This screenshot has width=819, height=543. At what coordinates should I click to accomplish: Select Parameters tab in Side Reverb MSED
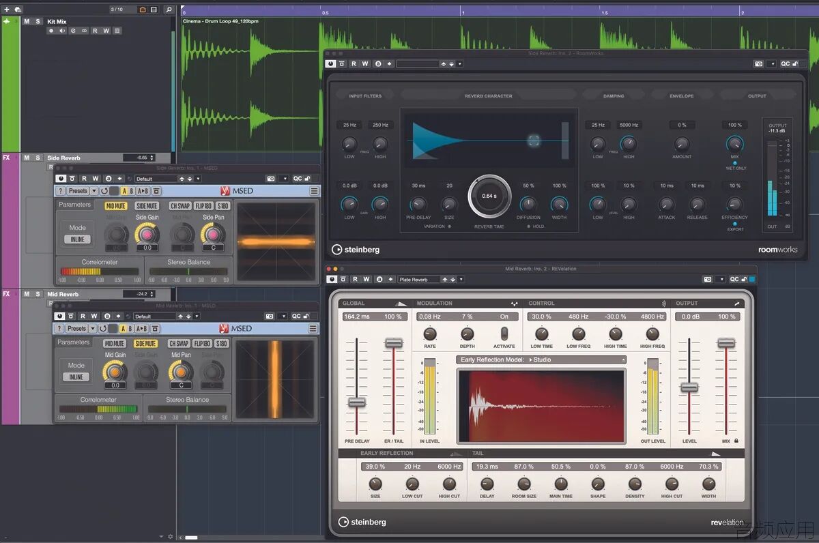75,205
